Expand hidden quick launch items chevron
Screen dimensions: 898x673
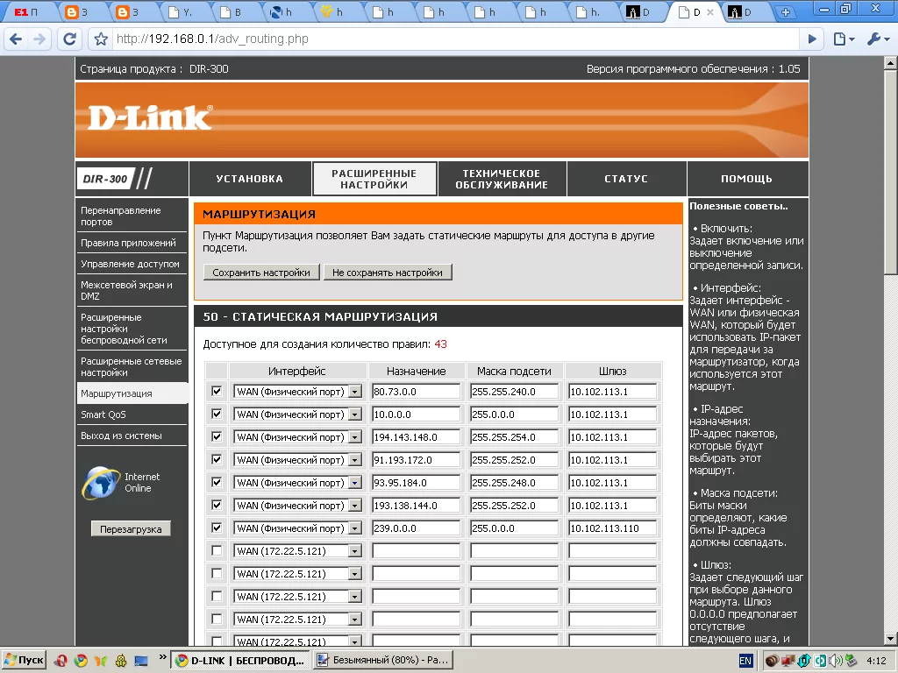[x=162, y=657]
